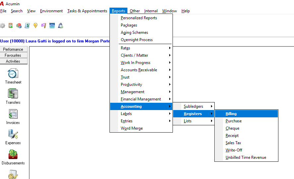Click the purple flag toolbar icon

click(x=44, y=26)
